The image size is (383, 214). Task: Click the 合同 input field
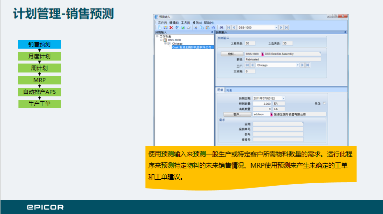278,124
